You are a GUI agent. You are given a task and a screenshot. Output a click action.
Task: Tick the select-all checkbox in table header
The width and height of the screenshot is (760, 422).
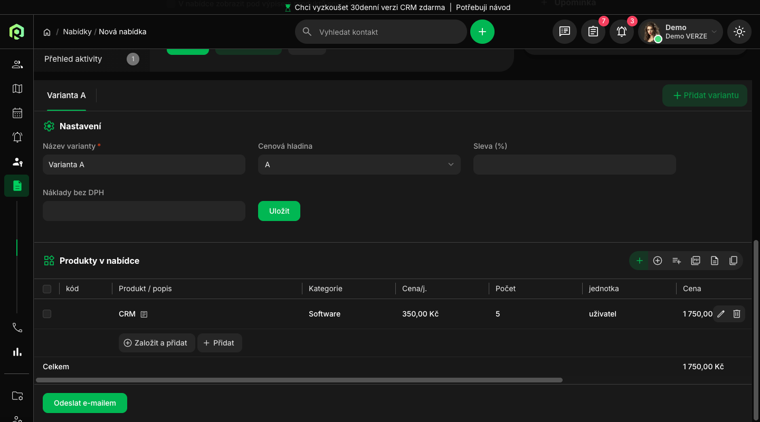pyautogui.click(x=47, y=289)
